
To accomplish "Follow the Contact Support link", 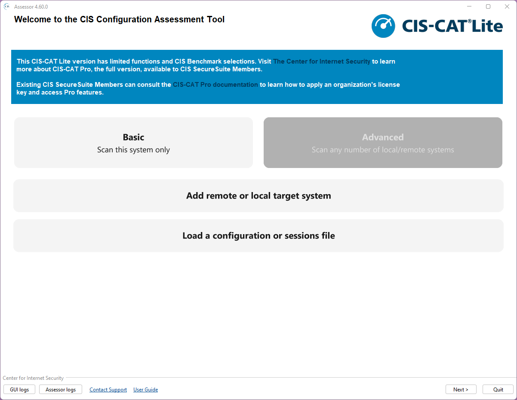I will click(x=108, y=390).
